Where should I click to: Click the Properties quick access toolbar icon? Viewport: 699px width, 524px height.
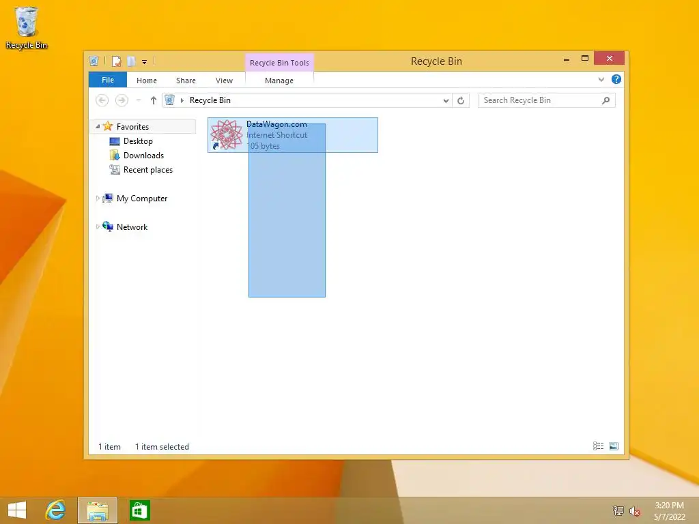tap(116, 61)
